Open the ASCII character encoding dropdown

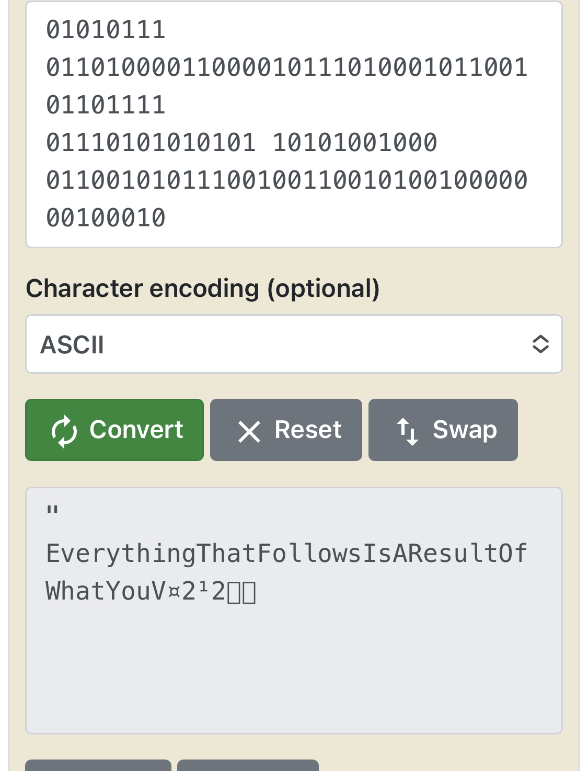pyautogui.click(x=294, y=344)
